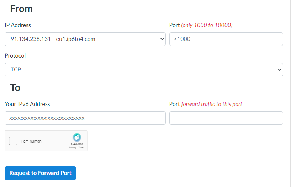Click the 'I am human' label text

(x=31, y=141)
